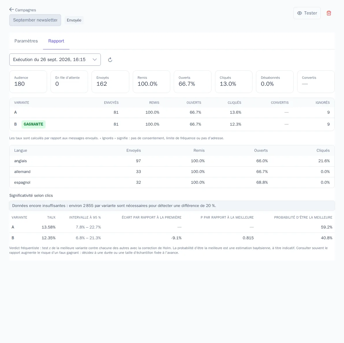Click the PROBABILITÉ D'ÊTRE LA MEILLEURE header
The width and height of the screenshot is (344, 343).
(303, 217)
